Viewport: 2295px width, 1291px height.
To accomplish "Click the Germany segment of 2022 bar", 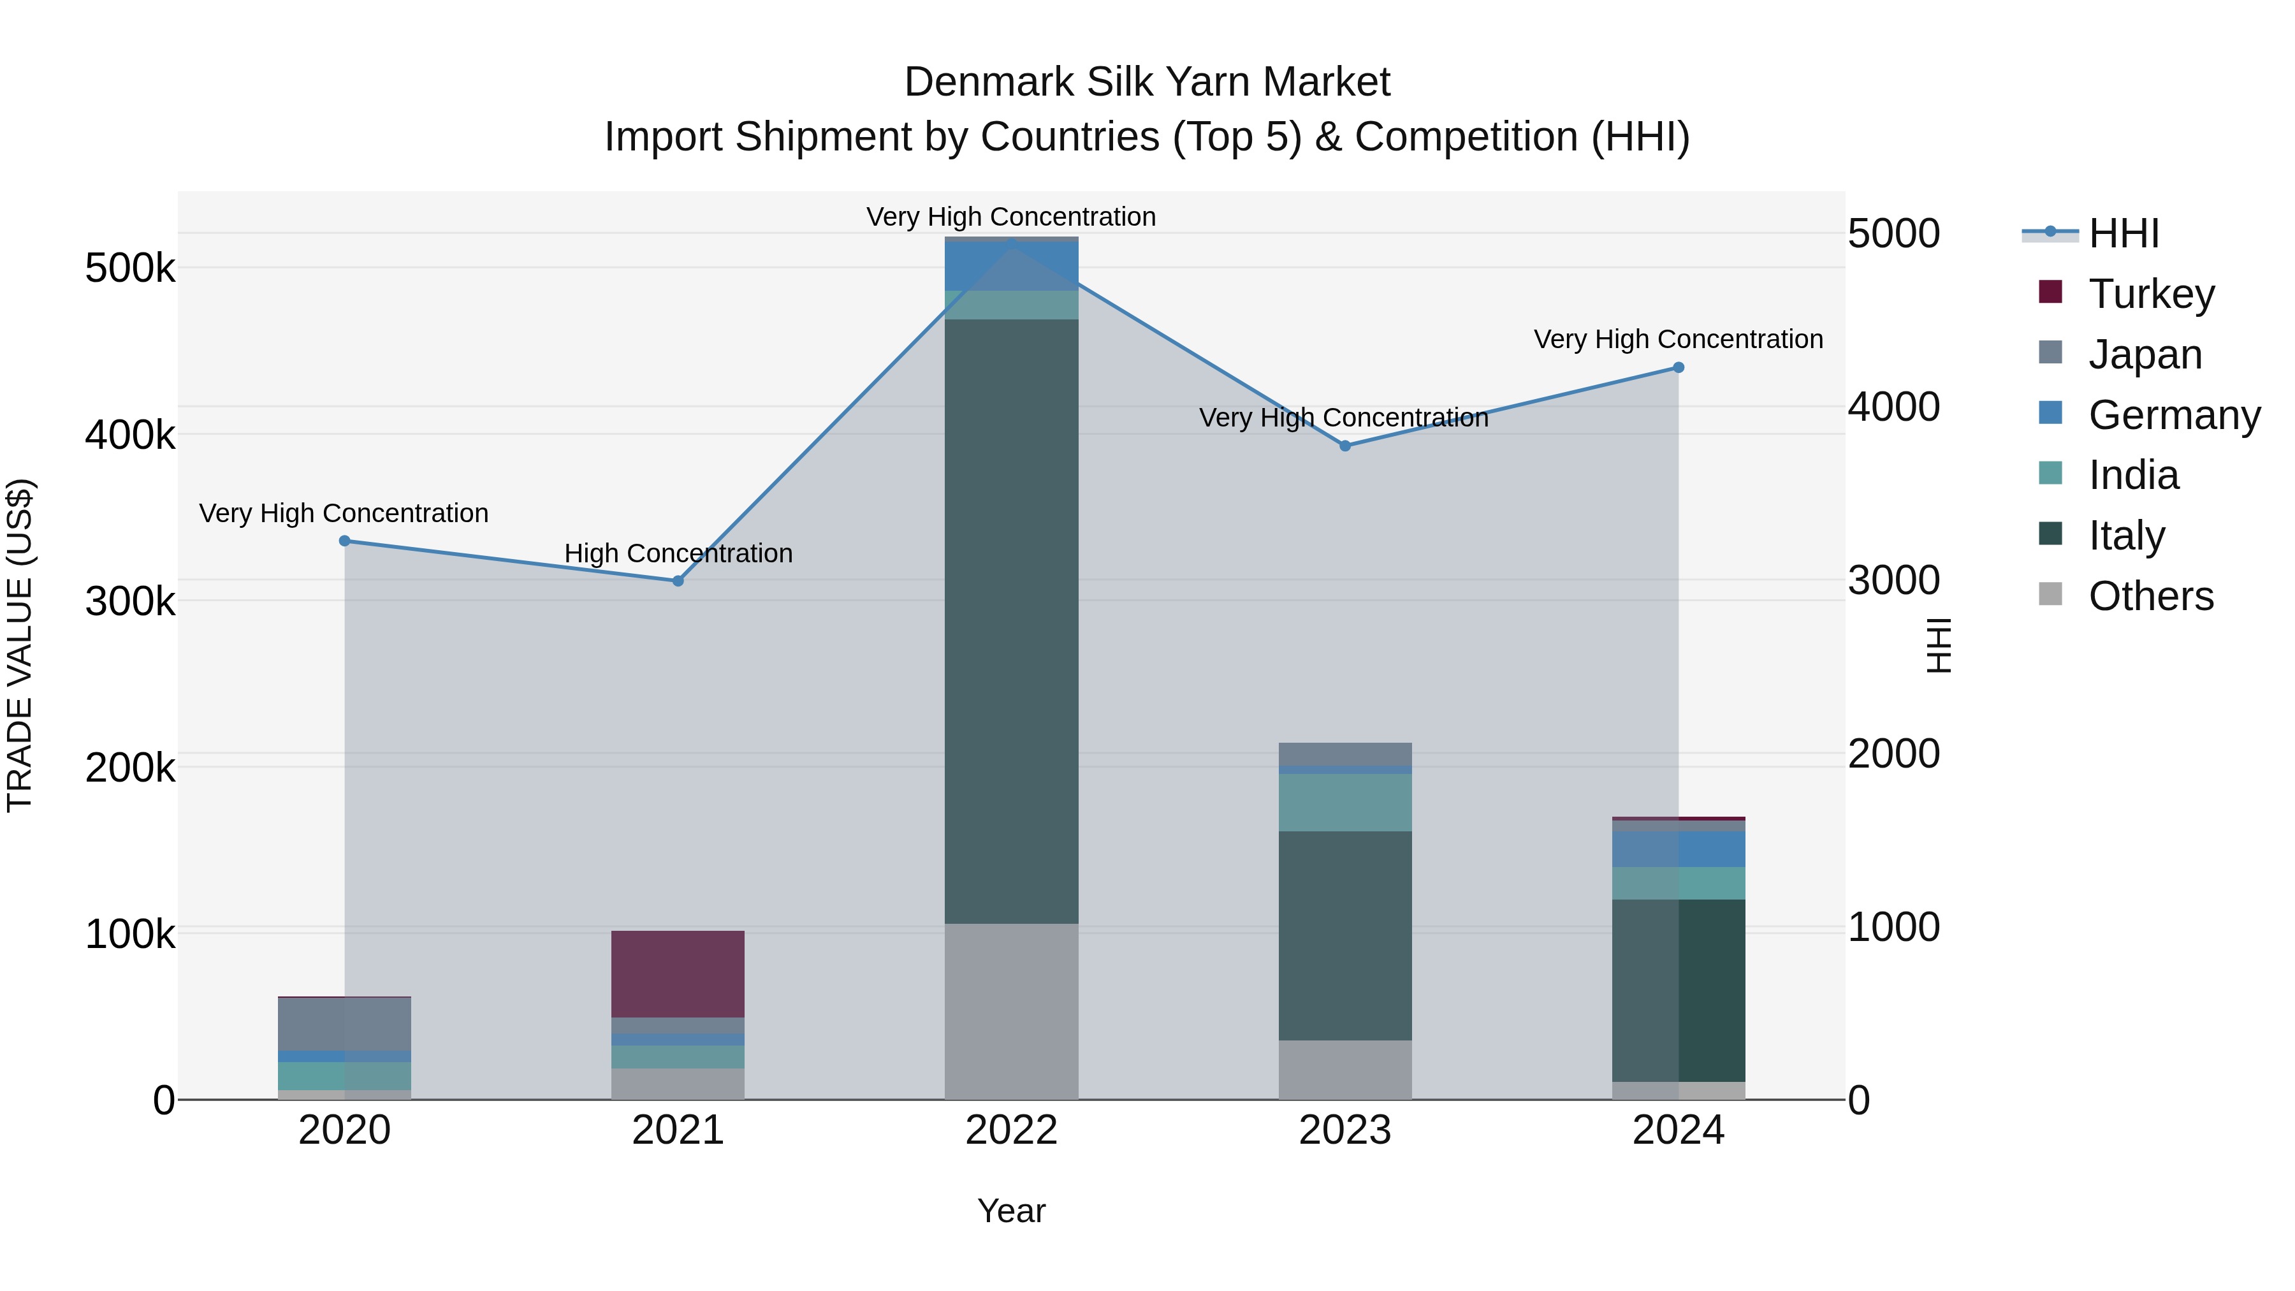I will pyautogui.click(x=1011, y=265).
